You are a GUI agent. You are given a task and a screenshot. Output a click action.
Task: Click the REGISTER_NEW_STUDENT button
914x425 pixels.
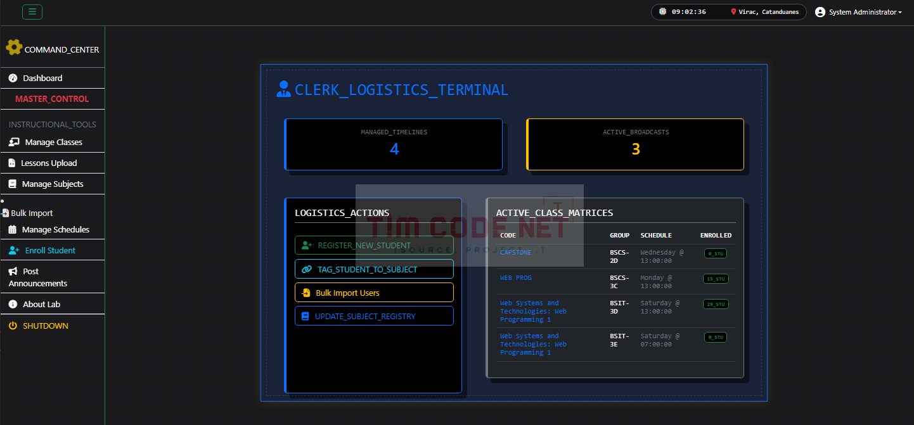[374, 245]
